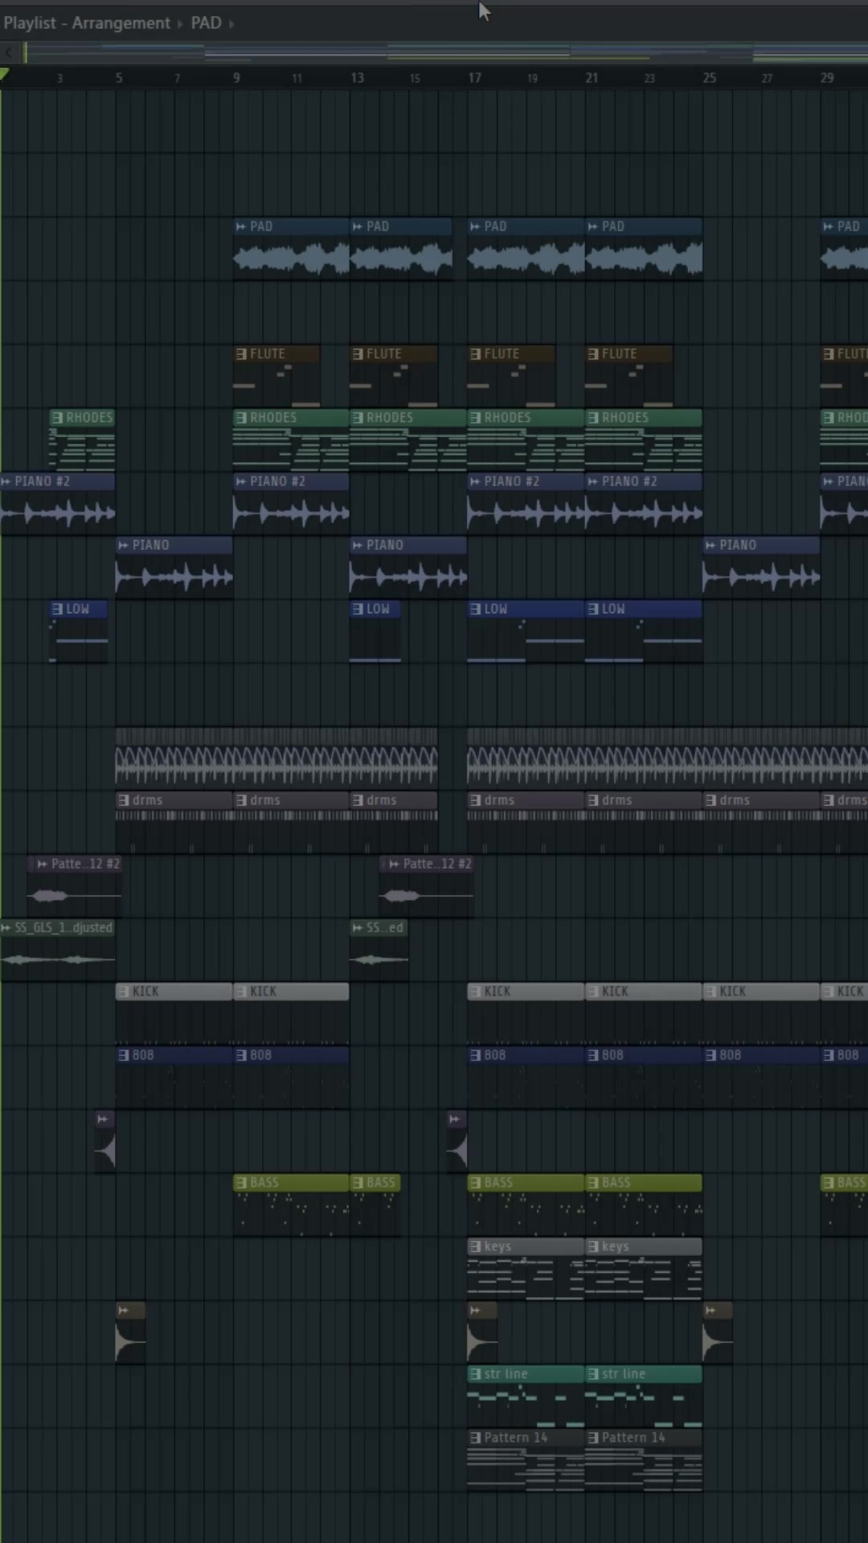The height and width of the screenshot is (1543, 868).
Task: Open the clip menu icon on the PAD clip at bar 9
Action: pyautogui.click(x=240, y=227)
